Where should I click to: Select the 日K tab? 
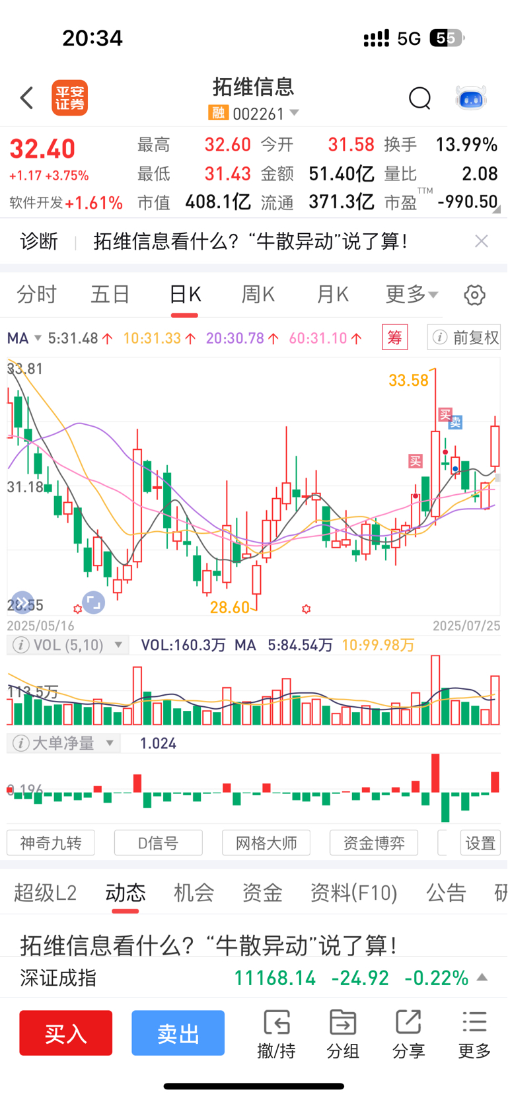[185, 295]
